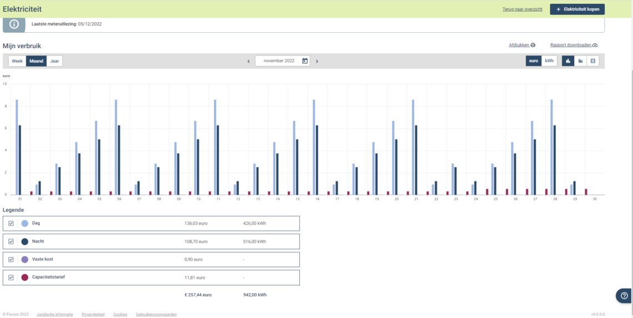Image resolution: width=633 pixels, height=318 pixels.
Task: Click the printer icon next to Afdrukken
Action: [533, 45]
